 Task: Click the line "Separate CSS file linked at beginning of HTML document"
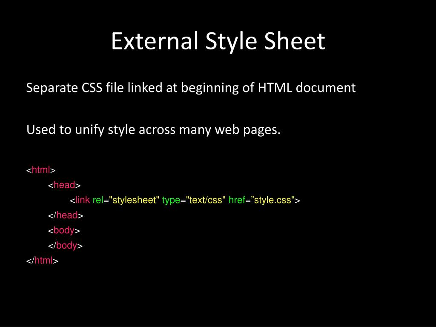191,88
